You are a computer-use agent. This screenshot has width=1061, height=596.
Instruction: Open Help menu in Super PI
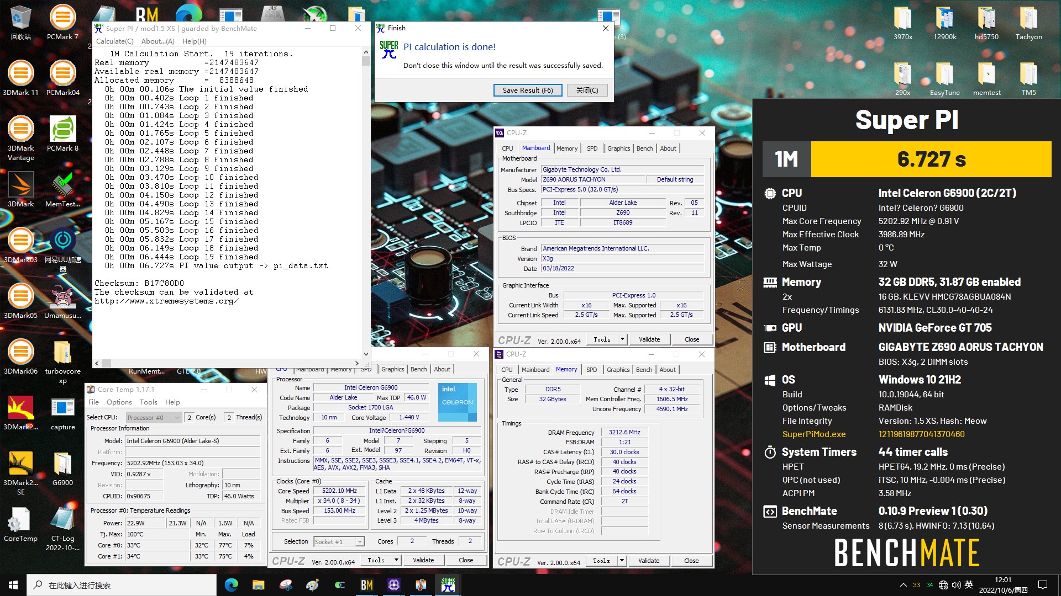[x=194, y=41]
